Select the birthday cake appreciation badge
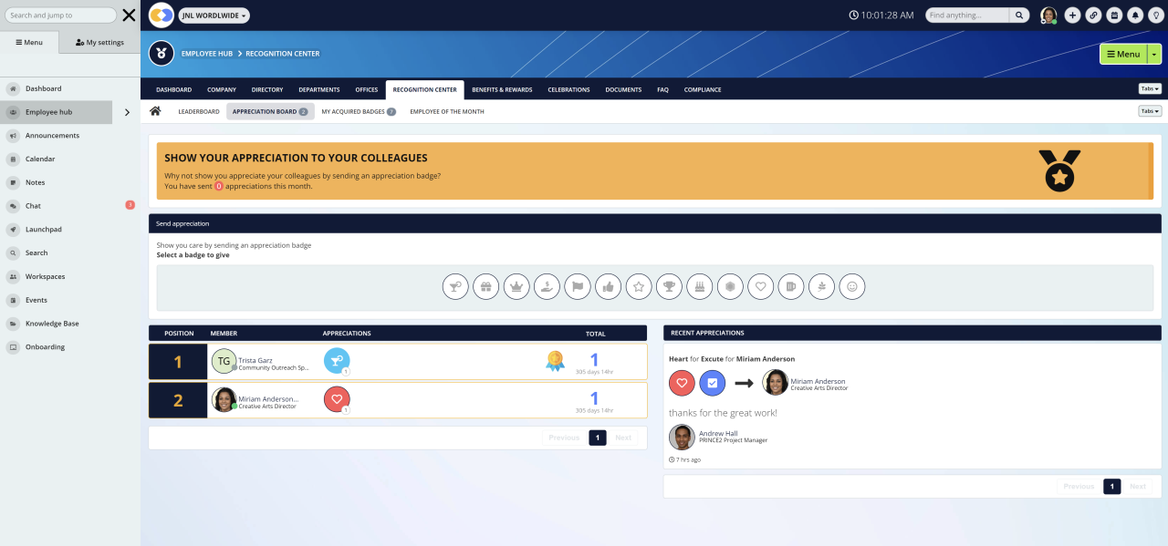 [x=699, y=286]
